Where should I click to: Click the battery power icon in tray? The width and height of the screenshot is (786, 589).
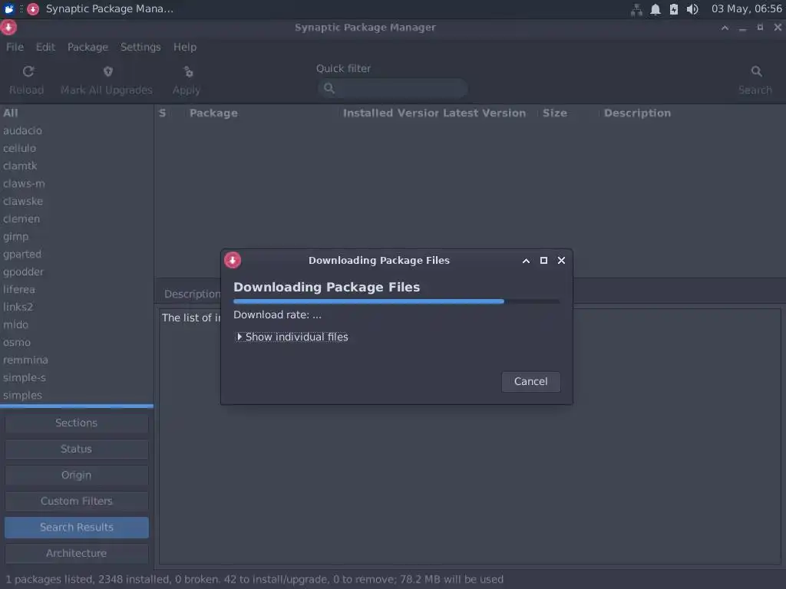coord(674,9)
